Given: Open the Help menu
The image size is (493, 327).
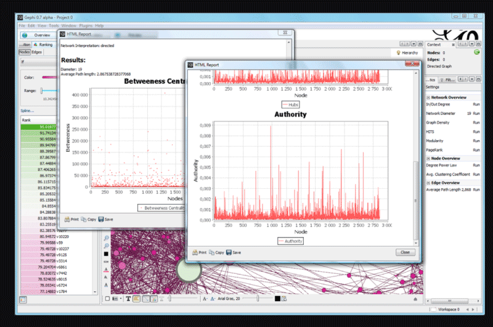Looking at the screenshot, I should click(99, 26).
